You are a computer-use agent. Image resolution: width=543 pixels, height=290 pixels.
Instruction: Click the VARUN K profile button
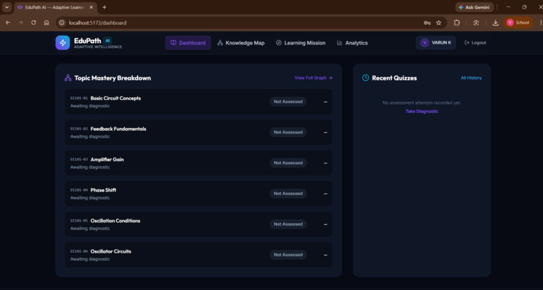pos(436,42)
